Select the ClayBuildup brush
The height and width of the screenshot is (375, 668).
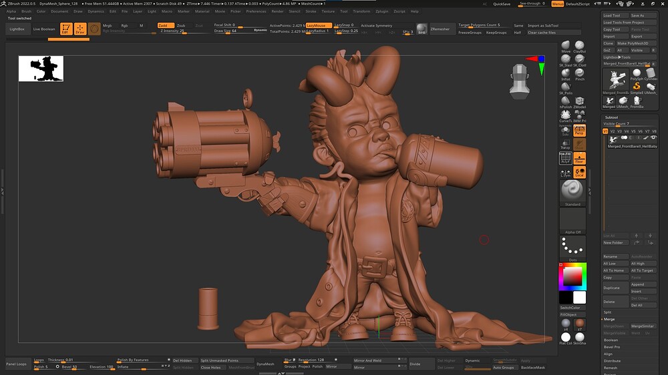[579, 47]
